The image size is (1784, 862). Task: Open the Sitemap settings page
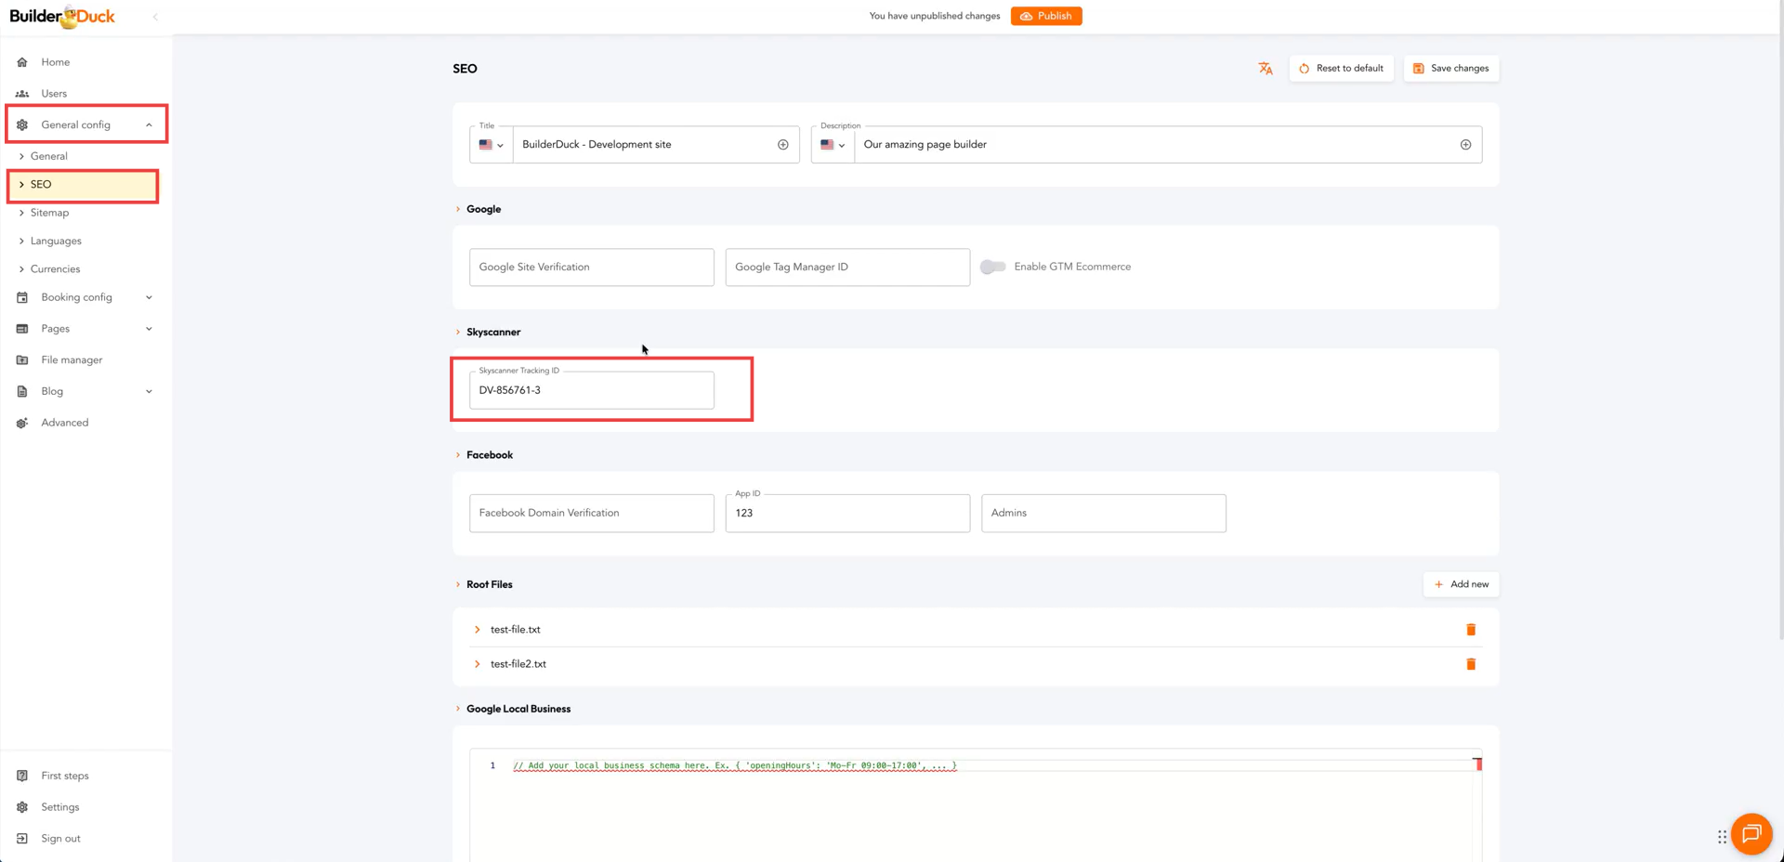tap(49, 213)
